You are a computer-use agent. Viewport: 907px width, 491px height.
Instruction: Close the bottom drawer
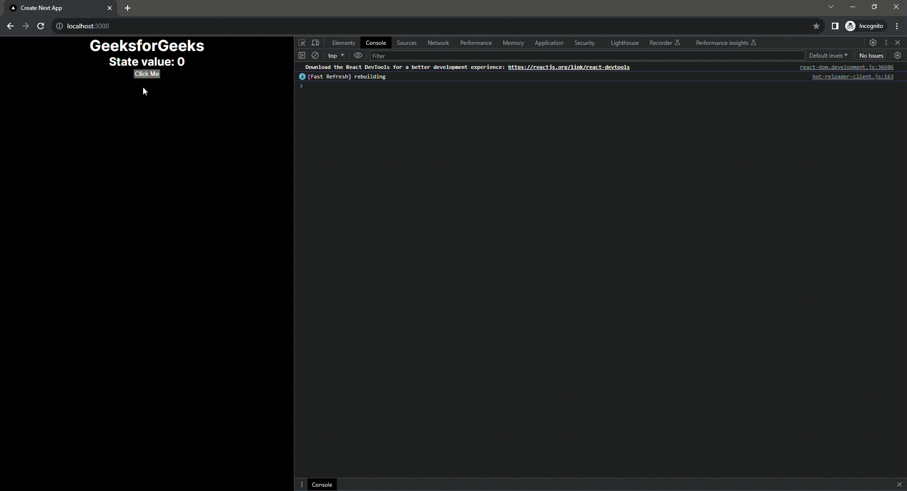pos(899,484)
